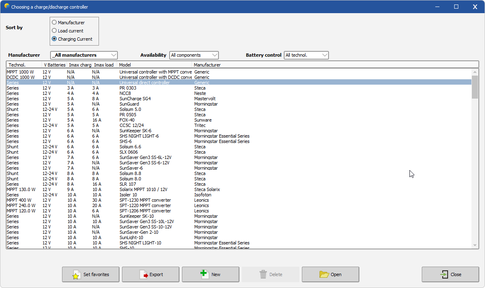Click the Imax load column header
This screenshot has width=485, height=288.
coord(105,65)
